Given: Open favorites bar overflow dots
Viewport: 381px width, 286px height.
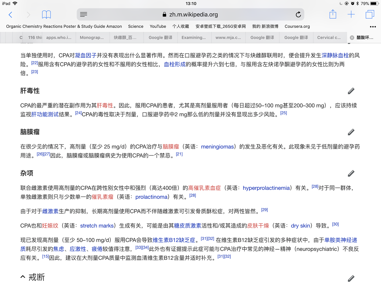Looking at the screenshot, I should [373, 27].
